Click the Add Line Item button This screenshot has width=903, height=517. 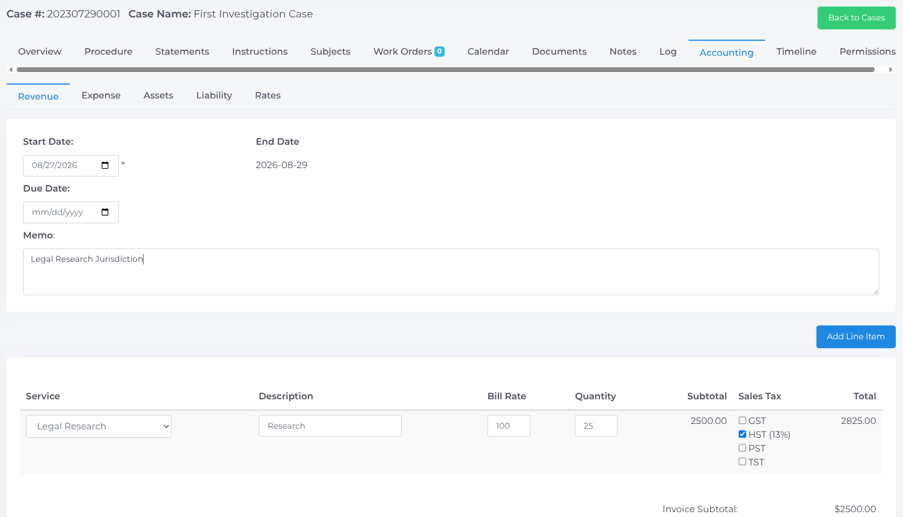pos(856,337)
